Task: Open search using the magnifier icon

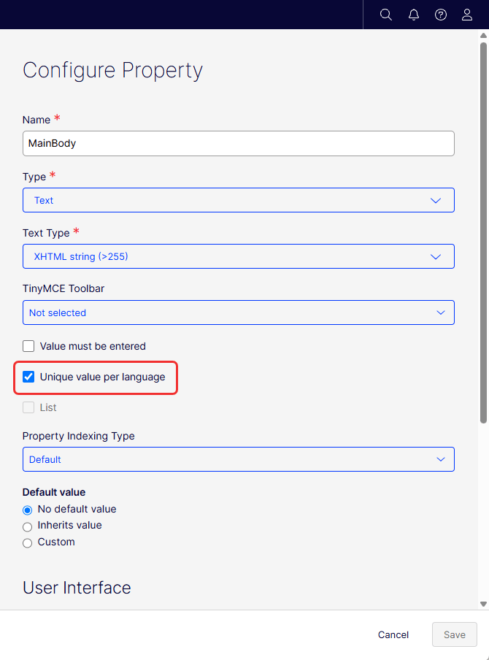Action: point(386,15)
